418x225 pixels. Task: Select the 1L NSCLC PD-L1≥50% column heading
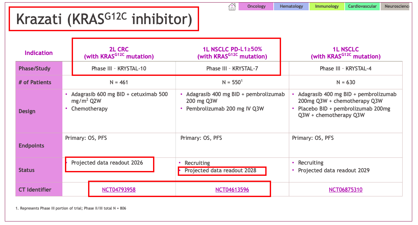tap(232, 53)
